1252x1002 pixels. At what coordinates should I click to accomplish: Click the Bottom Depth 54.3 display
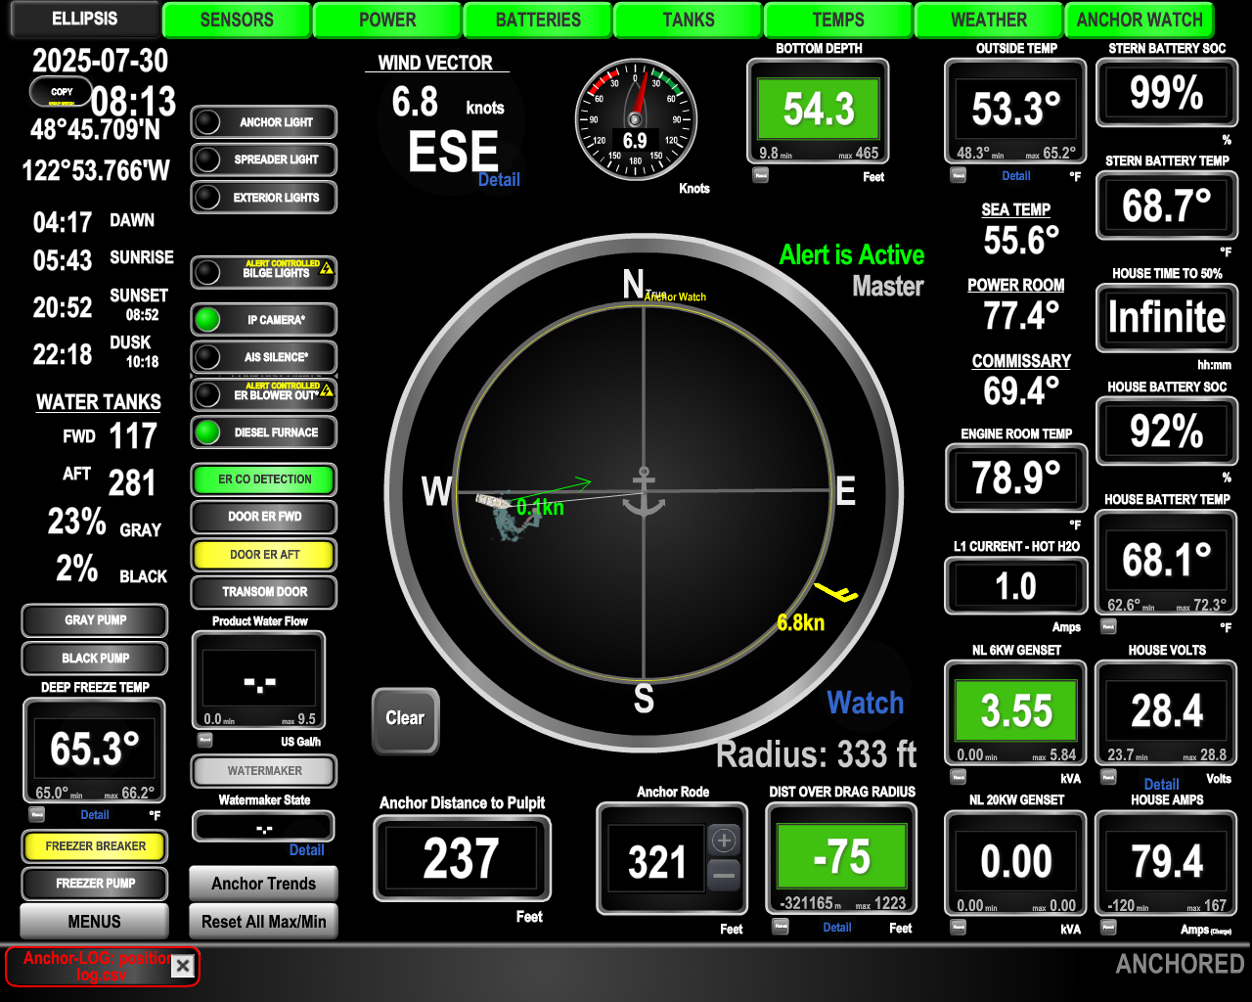tap(819, 109)
